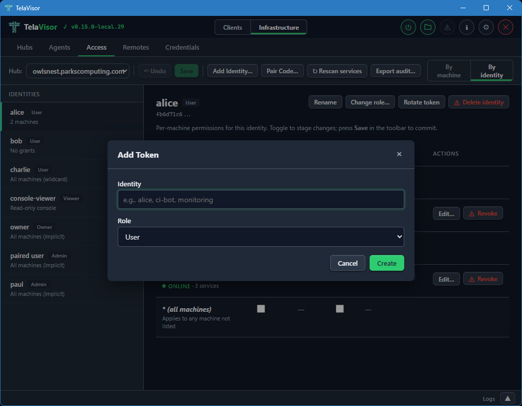Viewport: 522px width, 406px height.
Task: Open the Role dropdown
Action: (x=260, y=237)
